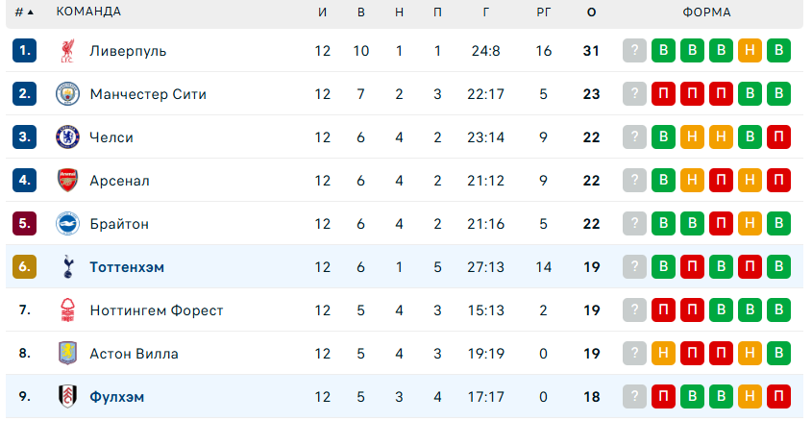Click position badge 6 for Tottenham

[x=24, y=267]
